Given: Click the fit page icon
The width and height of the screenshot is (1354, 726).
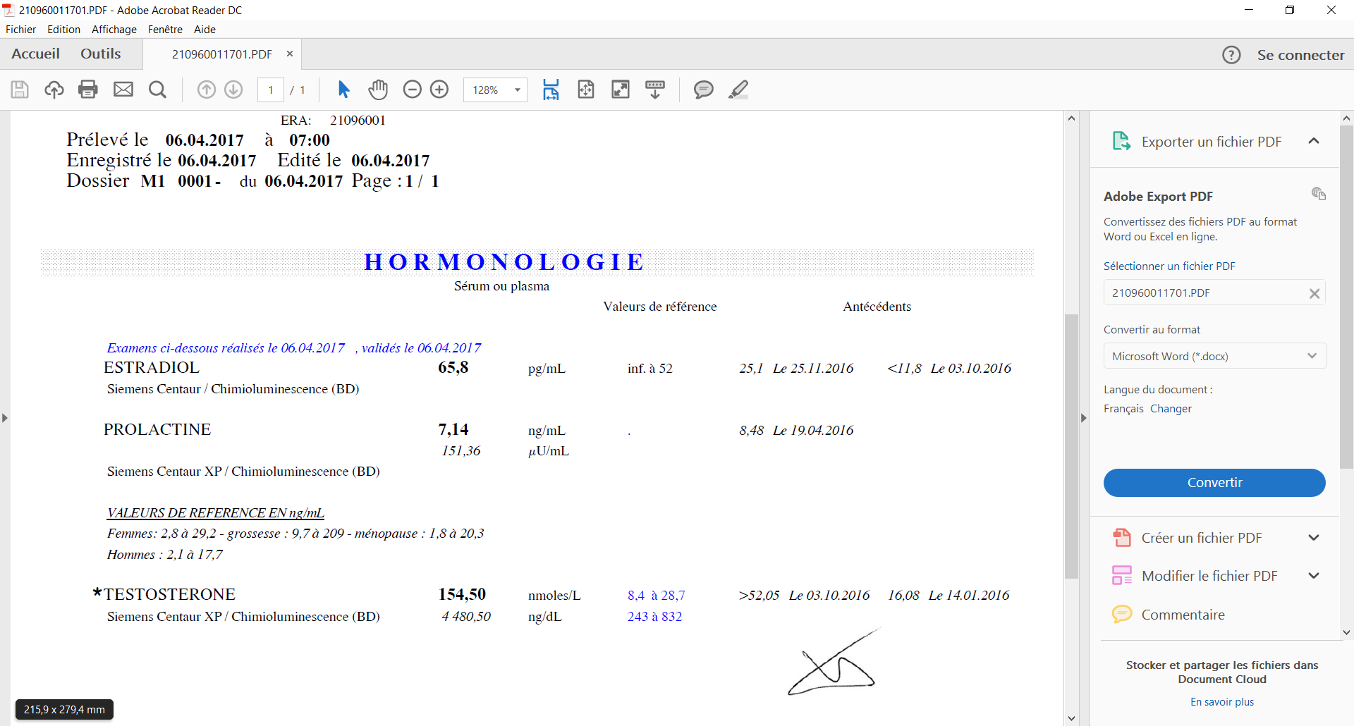Looking at the screenshot, I should pos(586,90).
